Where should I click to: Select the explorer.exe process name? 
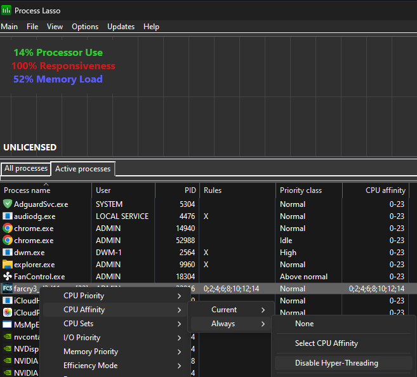click(34, 265)
